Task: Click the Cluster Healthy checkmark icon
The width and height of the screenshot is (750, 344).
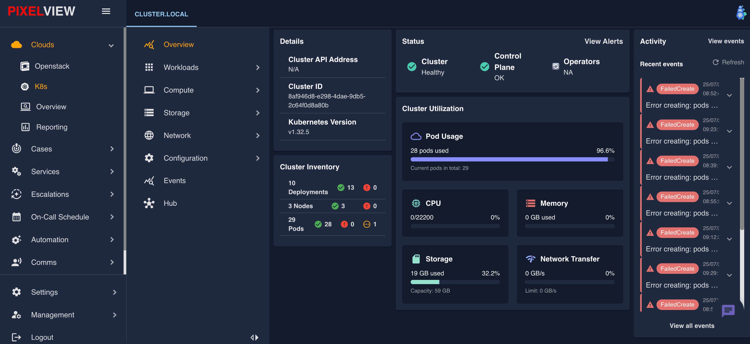Action: (x=412, y=66)
